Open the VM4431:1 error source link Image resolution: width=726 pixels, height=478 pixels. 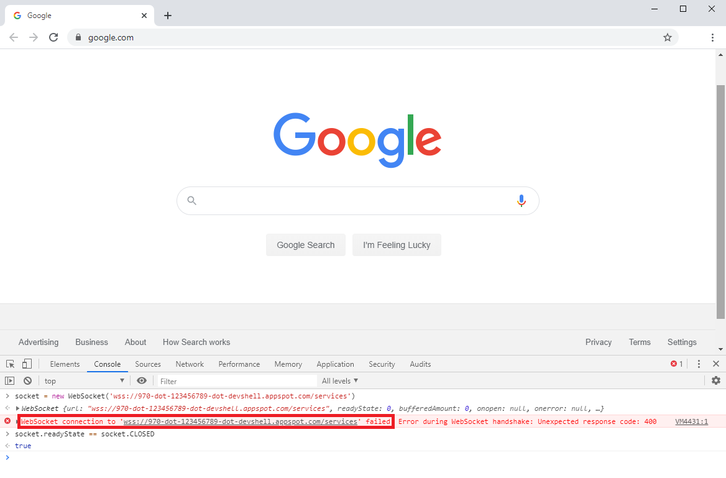click(x=692, y=421)
